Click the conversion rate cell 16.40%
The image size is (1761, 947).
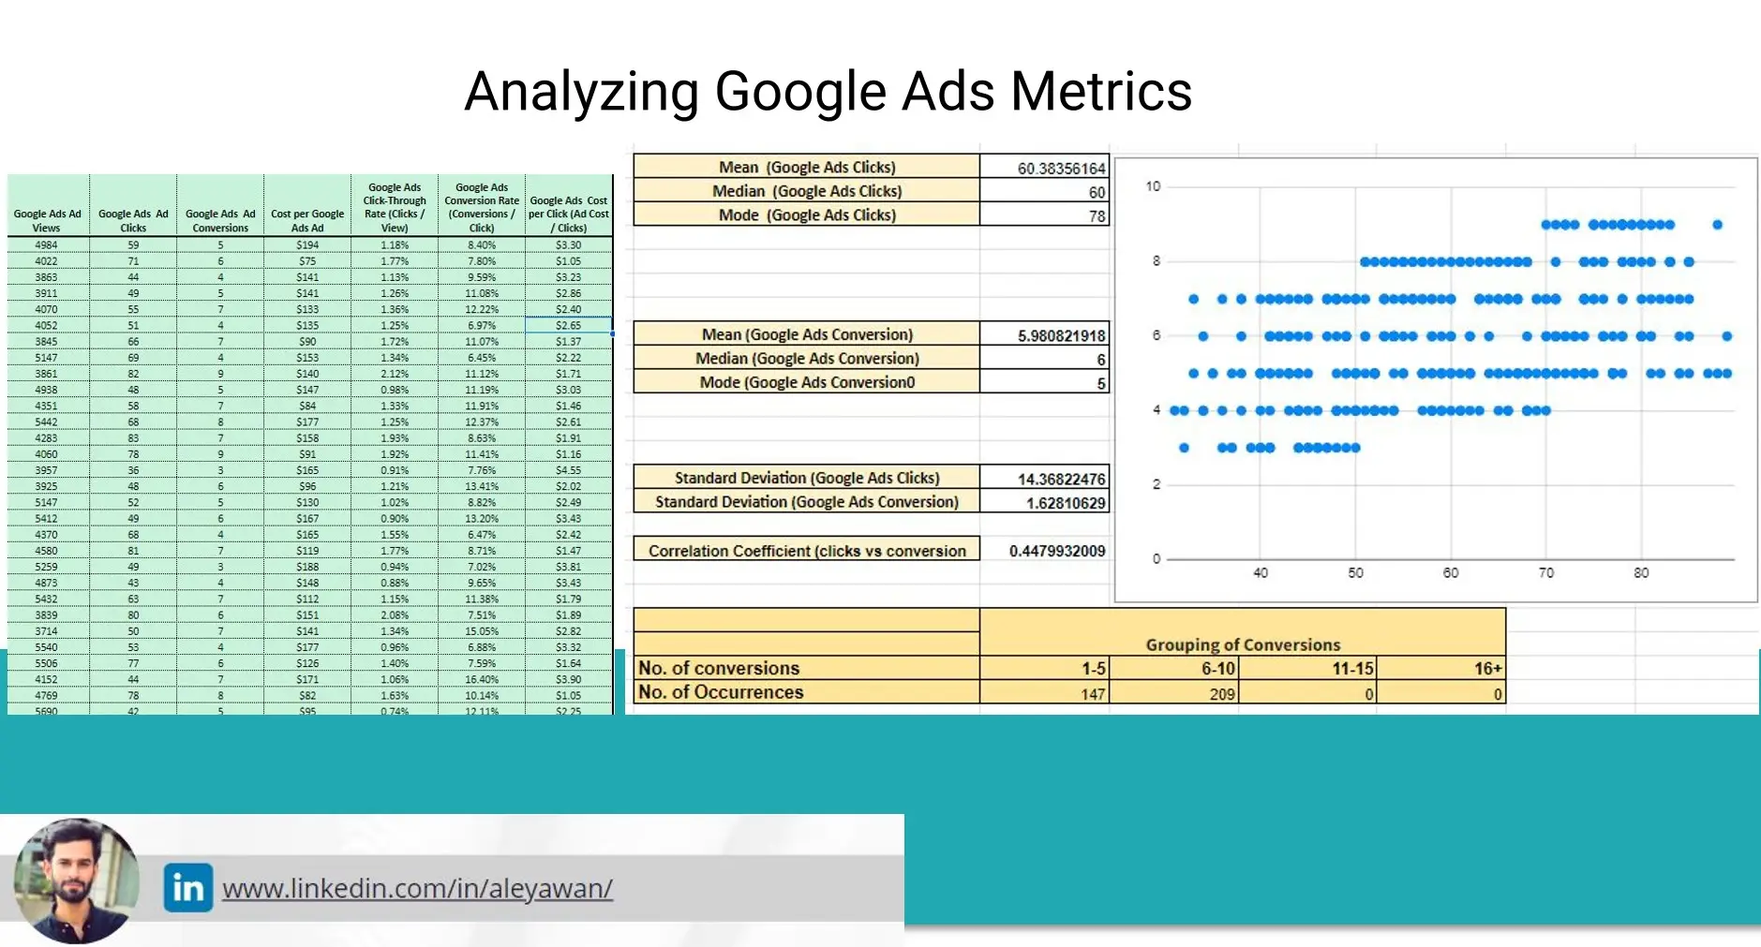[482, 679]
